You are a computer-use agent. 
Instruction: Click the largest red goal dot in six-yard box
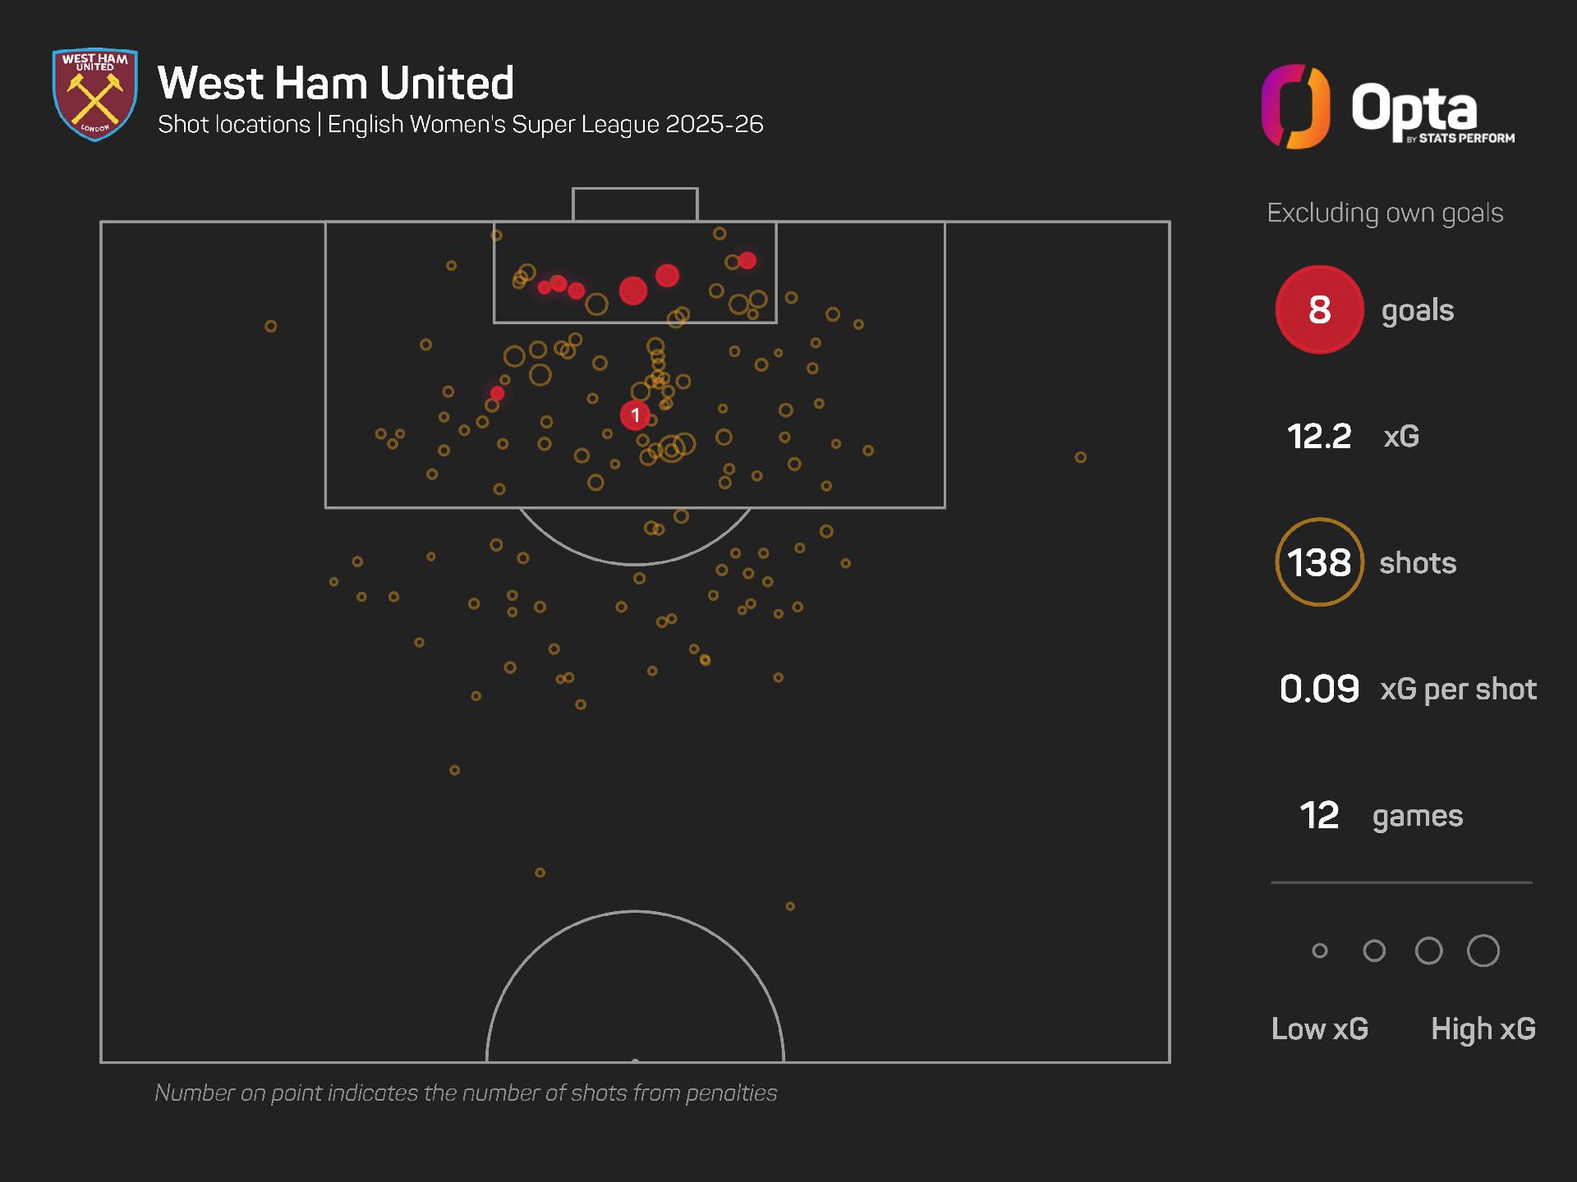click(x=632, y=291)
